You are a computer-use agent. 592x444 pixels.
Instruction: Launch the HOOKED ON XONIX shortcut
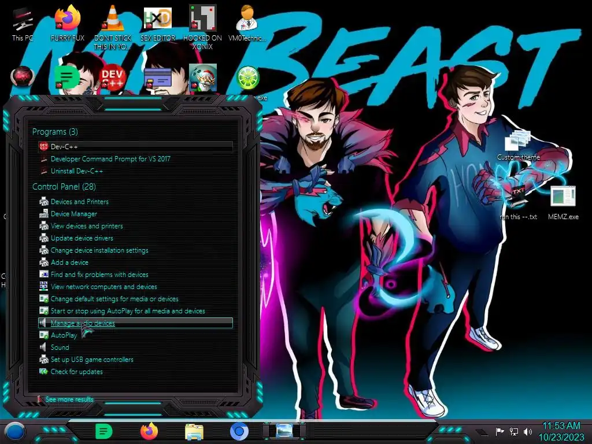203,27
